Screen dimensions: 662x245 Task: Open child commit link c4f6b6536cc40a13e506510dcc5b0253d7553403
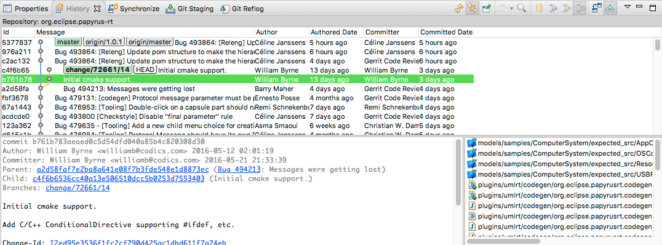(119, 179)
